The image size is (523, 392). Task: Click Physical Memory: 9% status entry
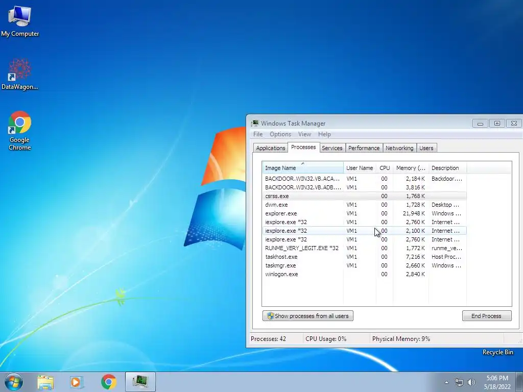coord(401,339)
